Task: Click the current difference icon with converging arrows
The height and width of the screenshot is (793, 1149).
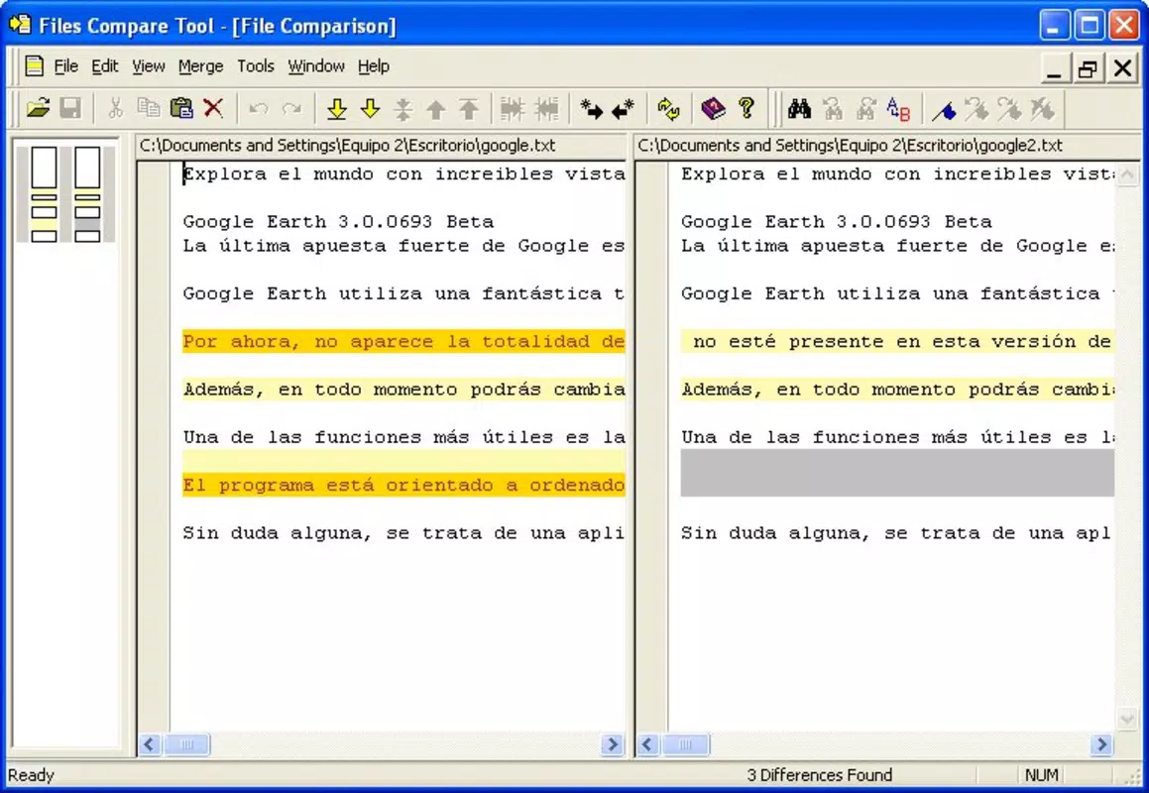Action: pyautogui.click(x=403, y=109)
